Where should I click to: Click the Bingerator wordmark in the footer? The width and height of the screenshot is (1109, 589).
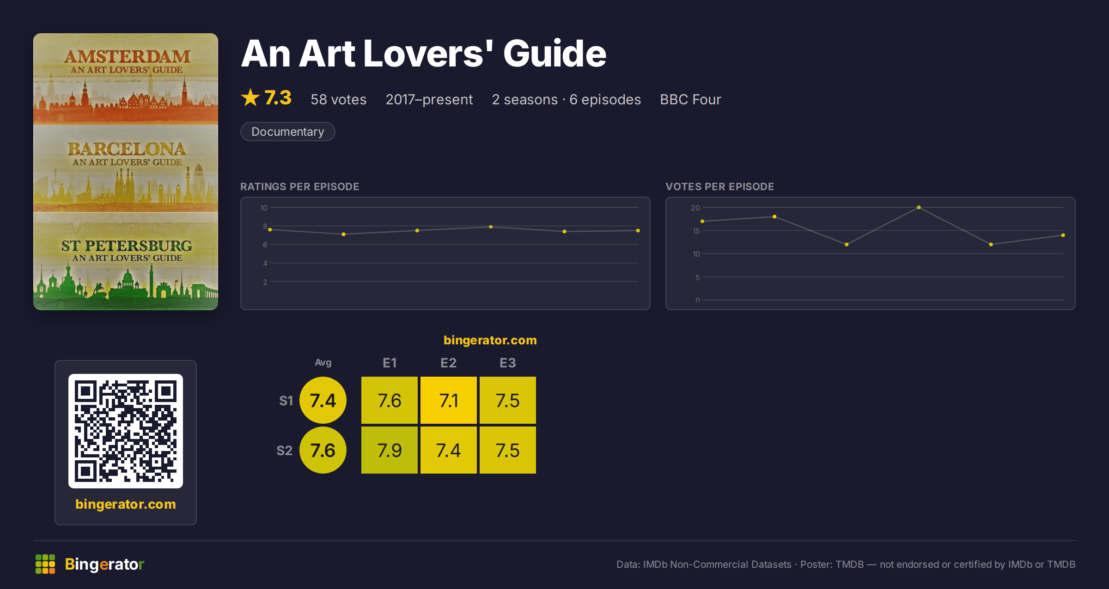point(105,564)
